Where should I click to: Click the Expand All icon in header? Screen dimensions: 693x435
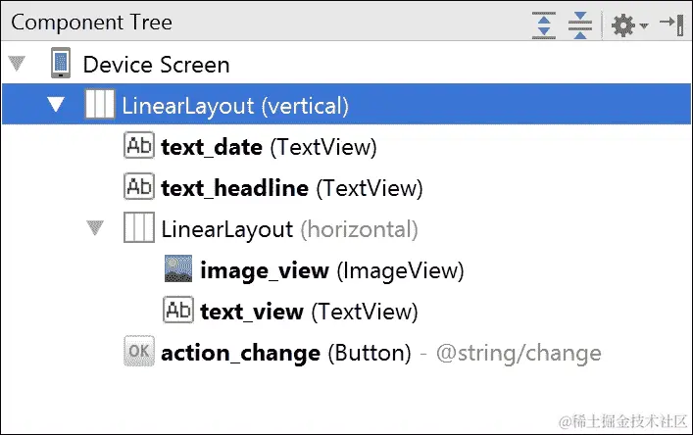(x=544, y=23)
